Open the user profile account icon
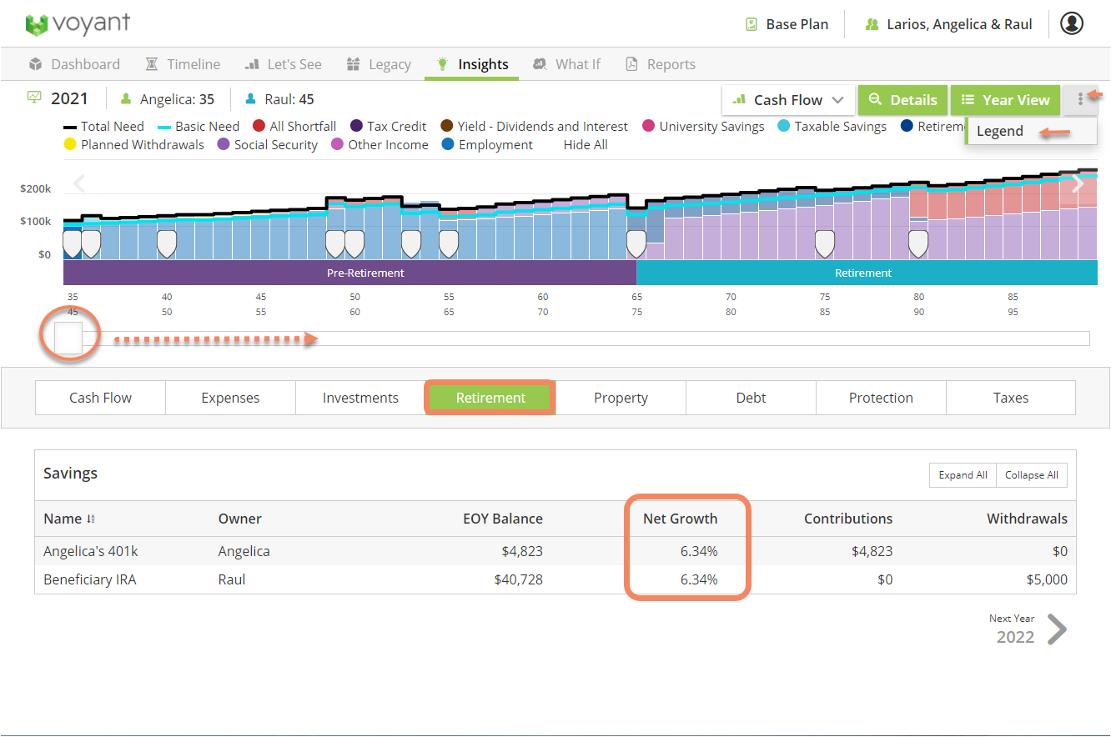The height and width of the screenshot is (737, 1111). click(x=1072, y=23)
